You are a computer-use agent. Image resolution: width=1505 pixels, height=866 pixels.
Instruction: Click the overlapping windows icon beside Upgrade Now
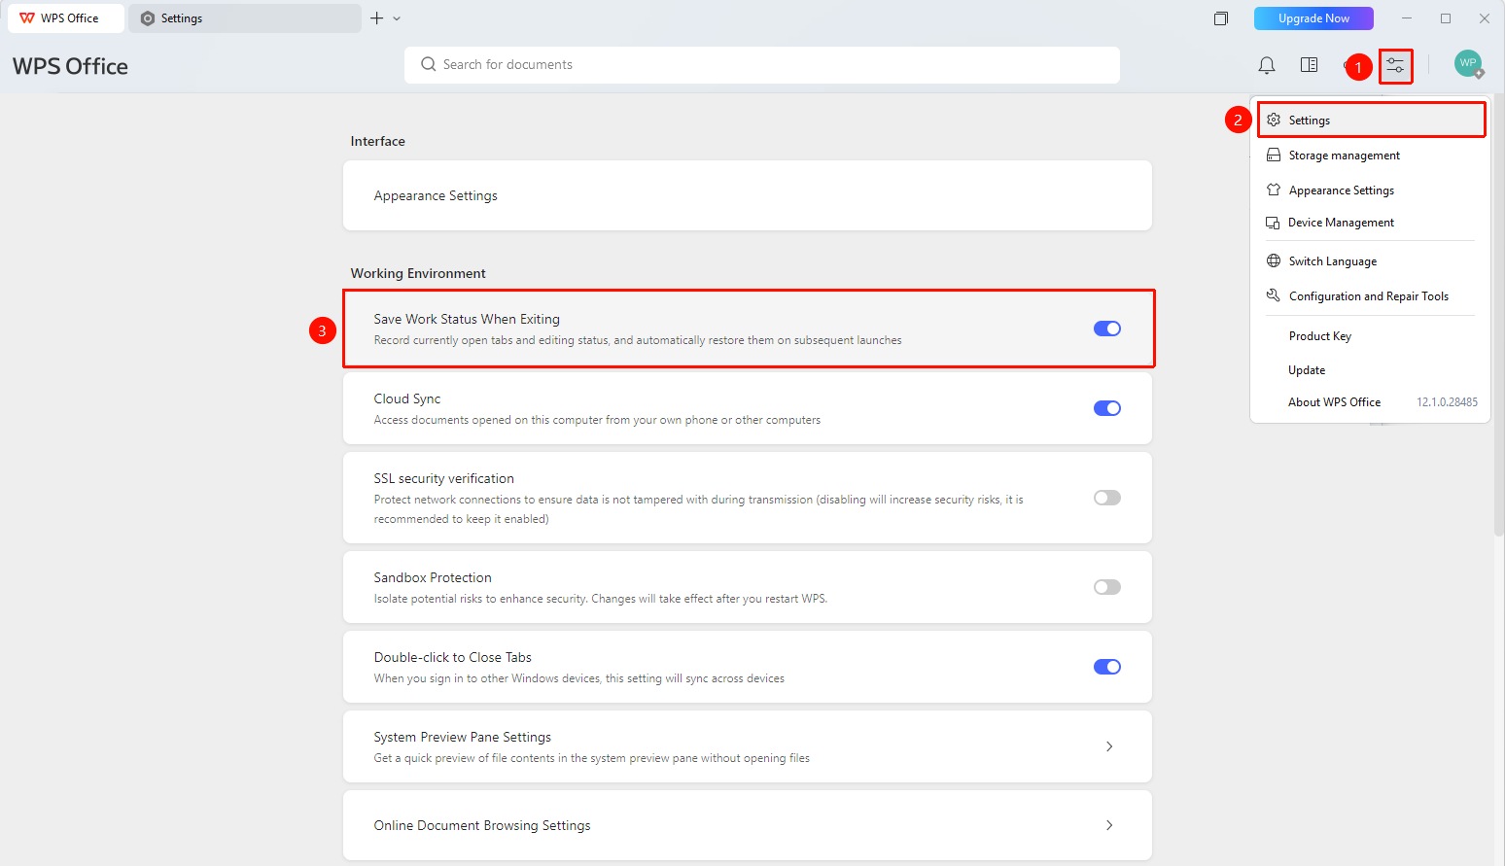click(1221, 18)
